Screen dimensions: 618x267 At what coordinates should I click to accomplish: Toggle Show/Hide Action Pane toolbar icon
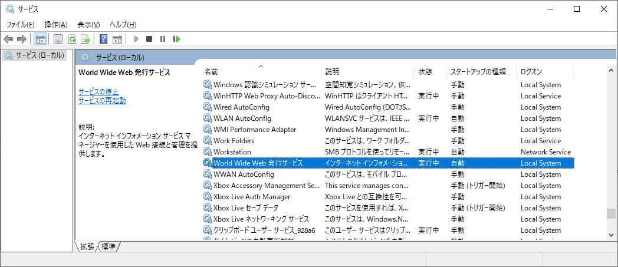pyautogui.click(x=117, y=39)
